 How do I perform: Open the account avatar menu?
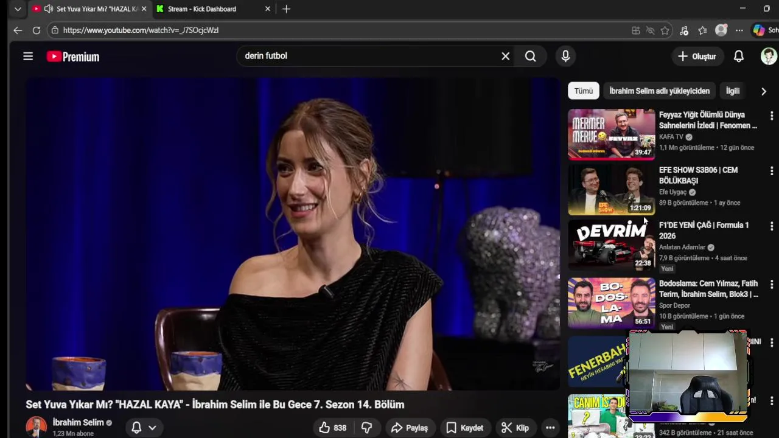[769, 56]
